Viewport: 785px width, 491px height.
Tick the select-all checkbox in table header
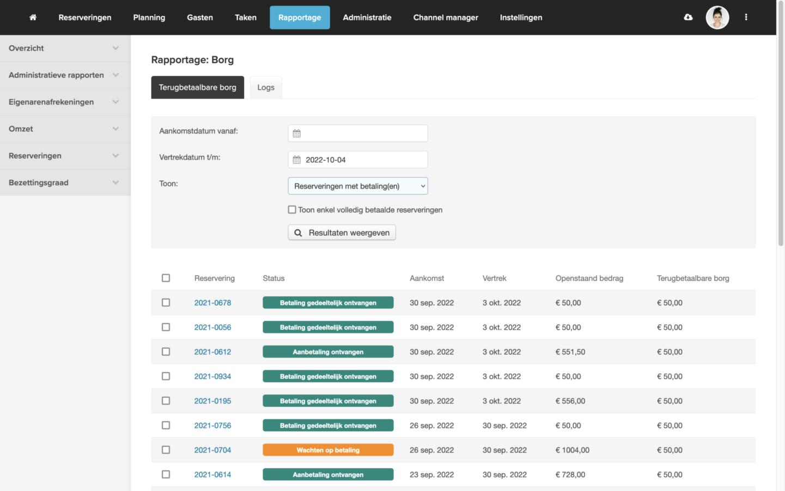pos(166,278)
